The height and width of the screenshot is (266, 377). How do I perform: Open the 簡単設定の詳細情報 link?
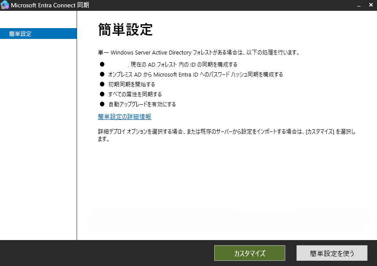[124, 117]
